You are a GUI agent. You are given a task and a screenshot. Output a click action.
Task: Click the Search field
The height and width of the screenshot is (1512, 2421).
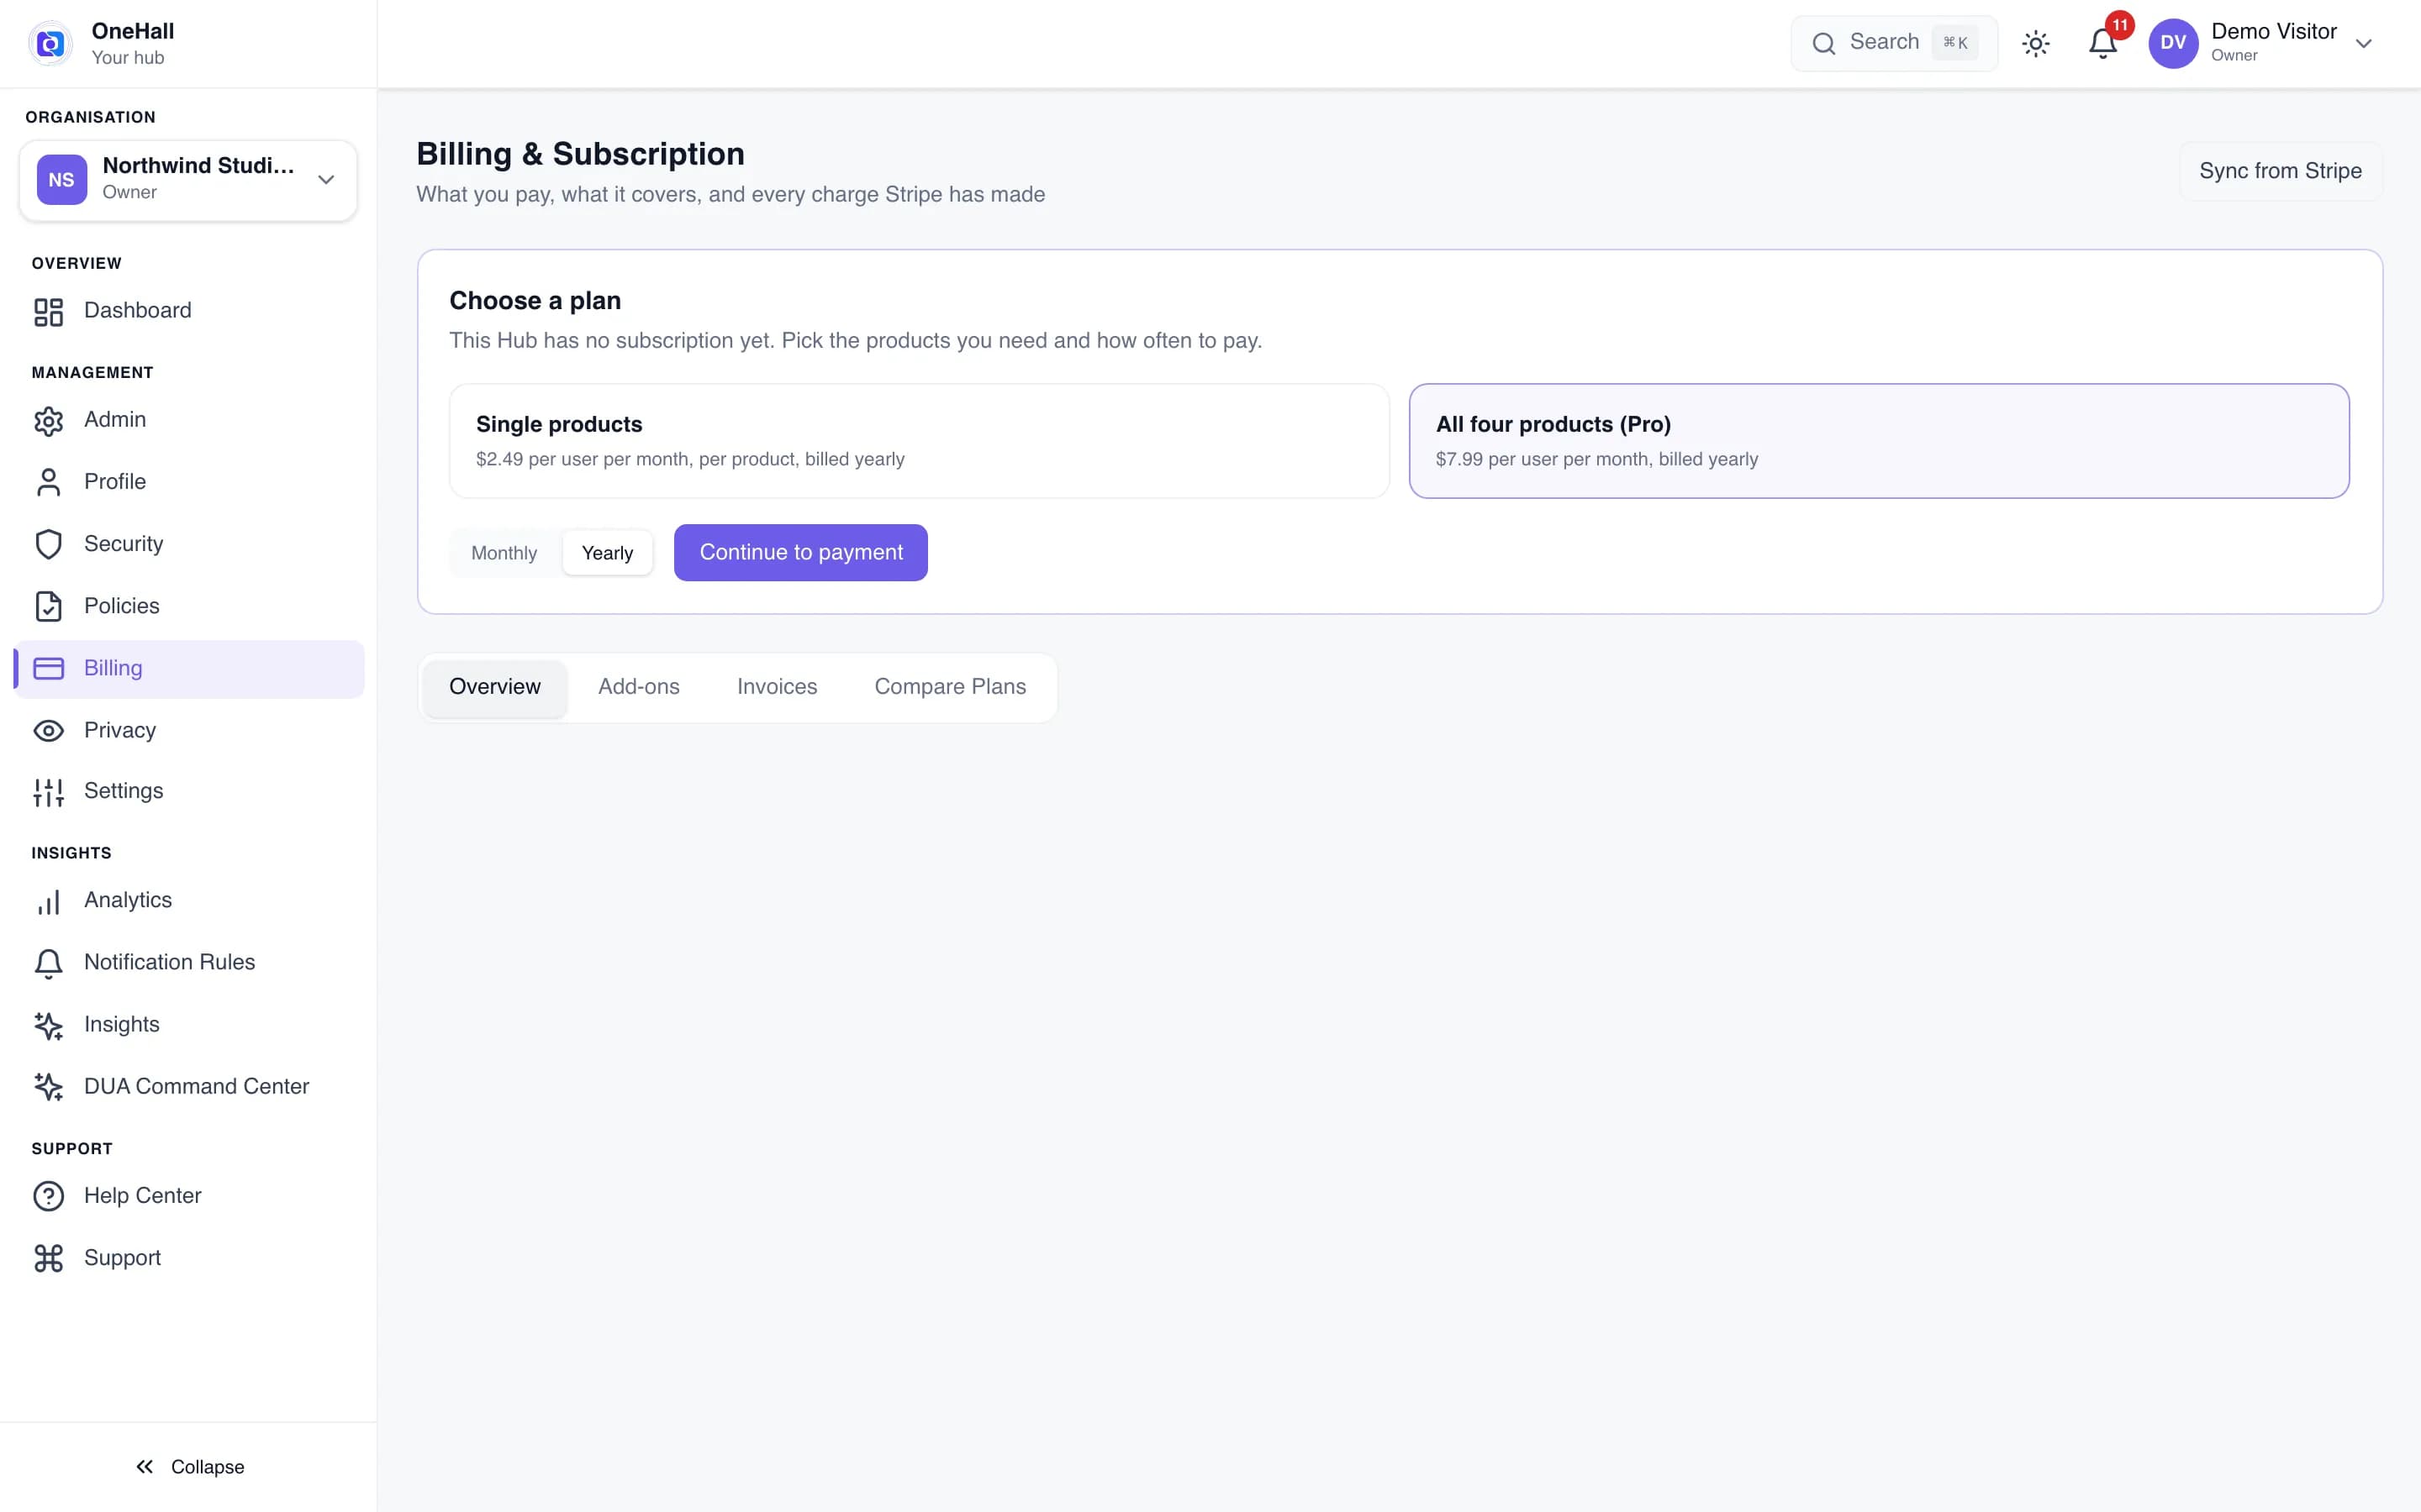tap(1894, 43)
